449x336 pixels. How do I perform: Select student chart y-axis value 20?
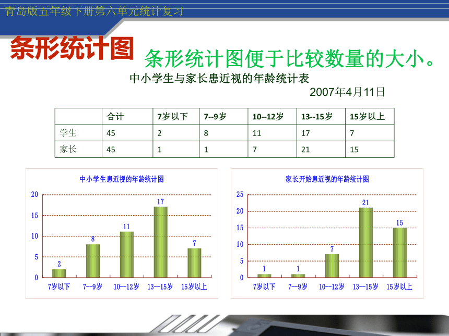point(34,195)
